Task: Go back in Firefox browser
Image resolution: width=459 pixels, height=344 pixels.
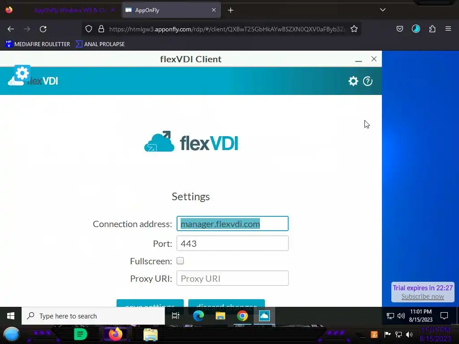Action: tap(11, 29)
